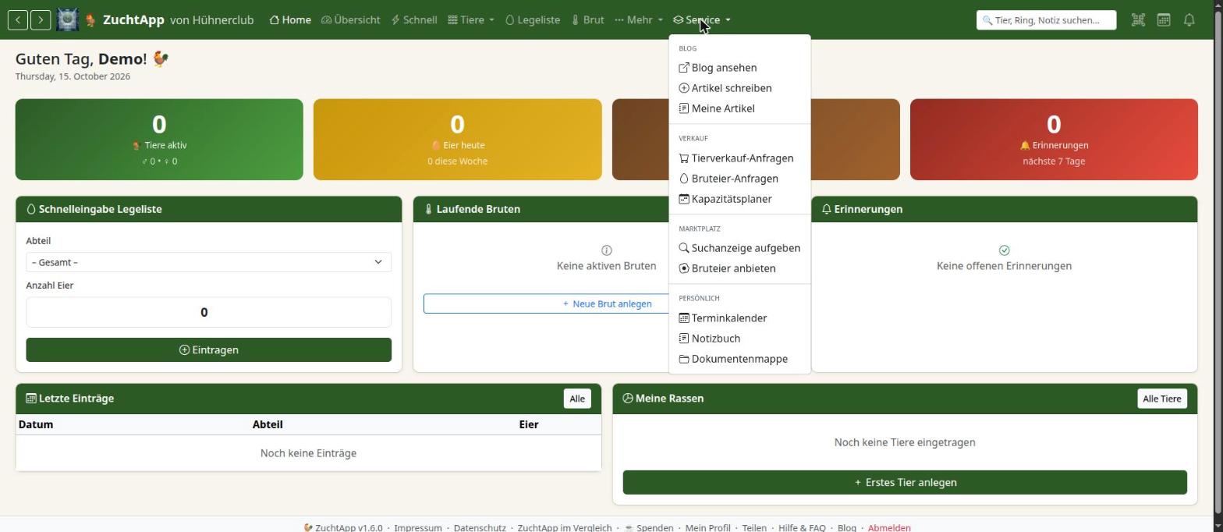The height and width of the screenshot is (532, 1223).
Task: Expand the Tiere dropdown menu
Action: pos(471,20)
